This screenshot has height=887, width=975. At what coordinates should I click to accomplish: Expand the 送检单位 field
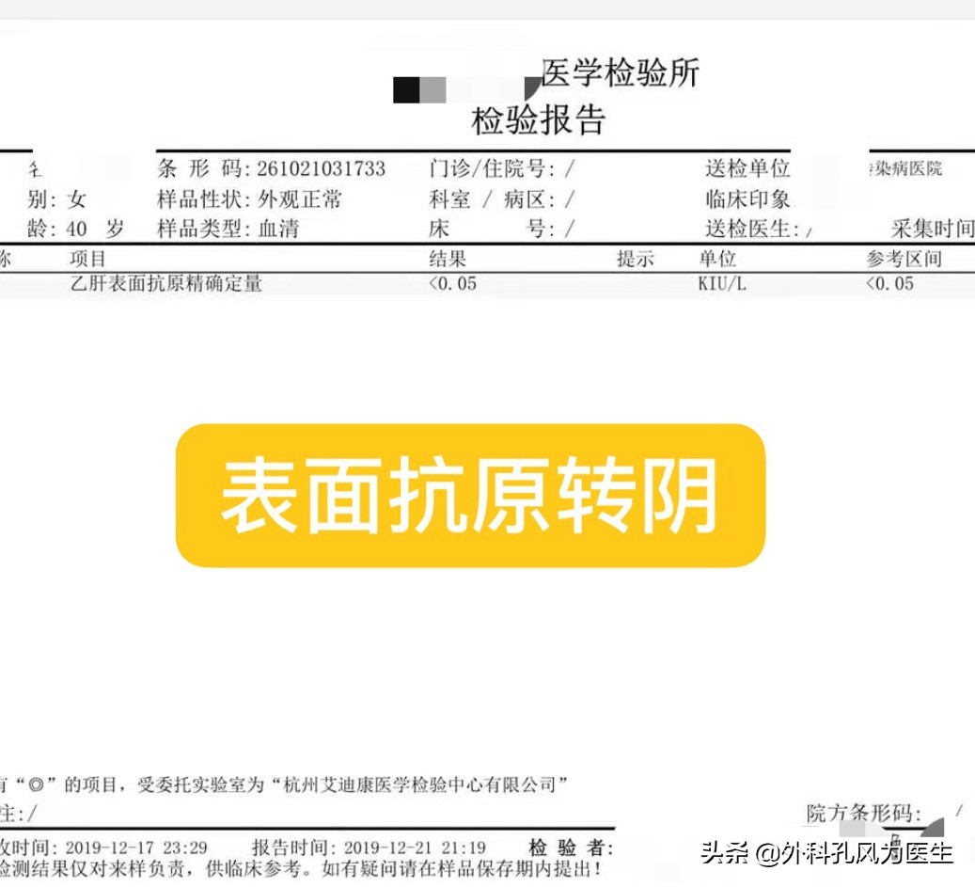click(x=749, y=169)
